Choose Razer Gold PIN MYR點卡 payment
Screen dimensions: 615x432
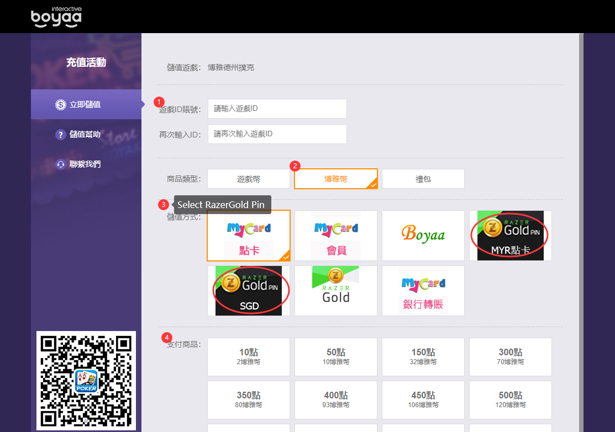[510, 236]
